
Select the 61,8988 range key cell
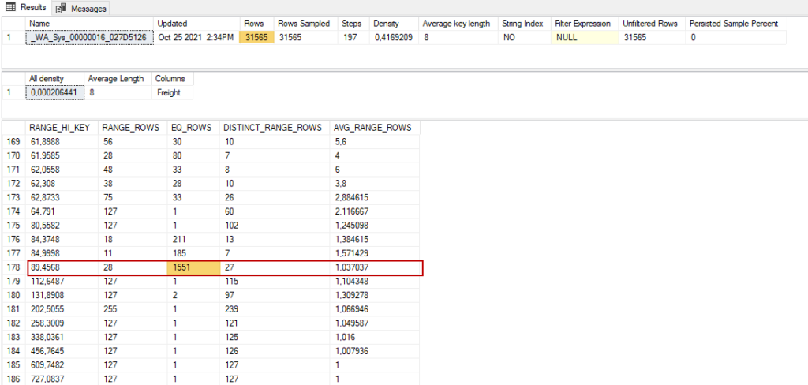click(x=62, y=142)
